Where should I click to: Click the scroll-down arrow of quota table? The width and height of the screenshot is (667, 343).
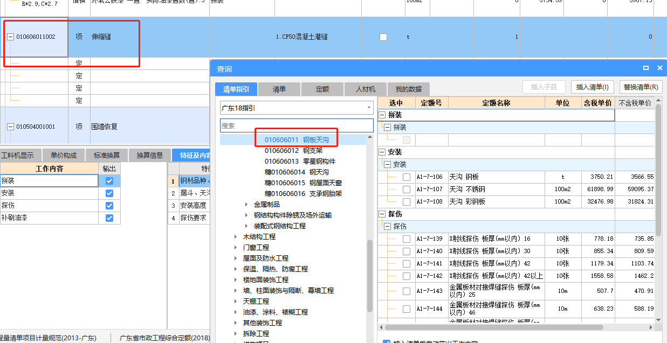pyautogui.click(x=658, y=320)
